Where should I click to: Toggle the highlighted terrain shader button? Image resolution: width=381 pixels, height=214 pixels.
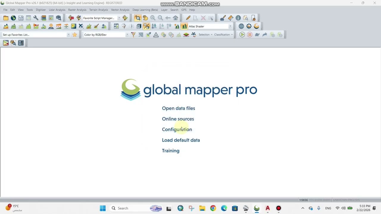[184, 26]
